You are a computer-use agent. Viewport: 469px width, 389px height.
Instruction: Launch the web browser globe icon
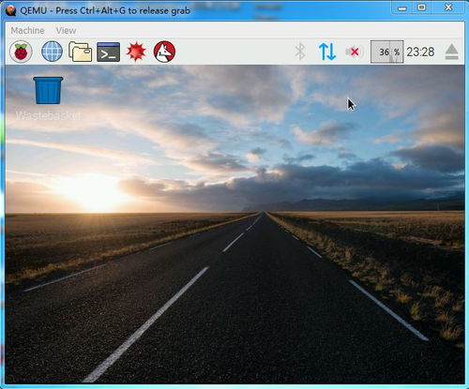pyautogui.click(x=52, y=52)
